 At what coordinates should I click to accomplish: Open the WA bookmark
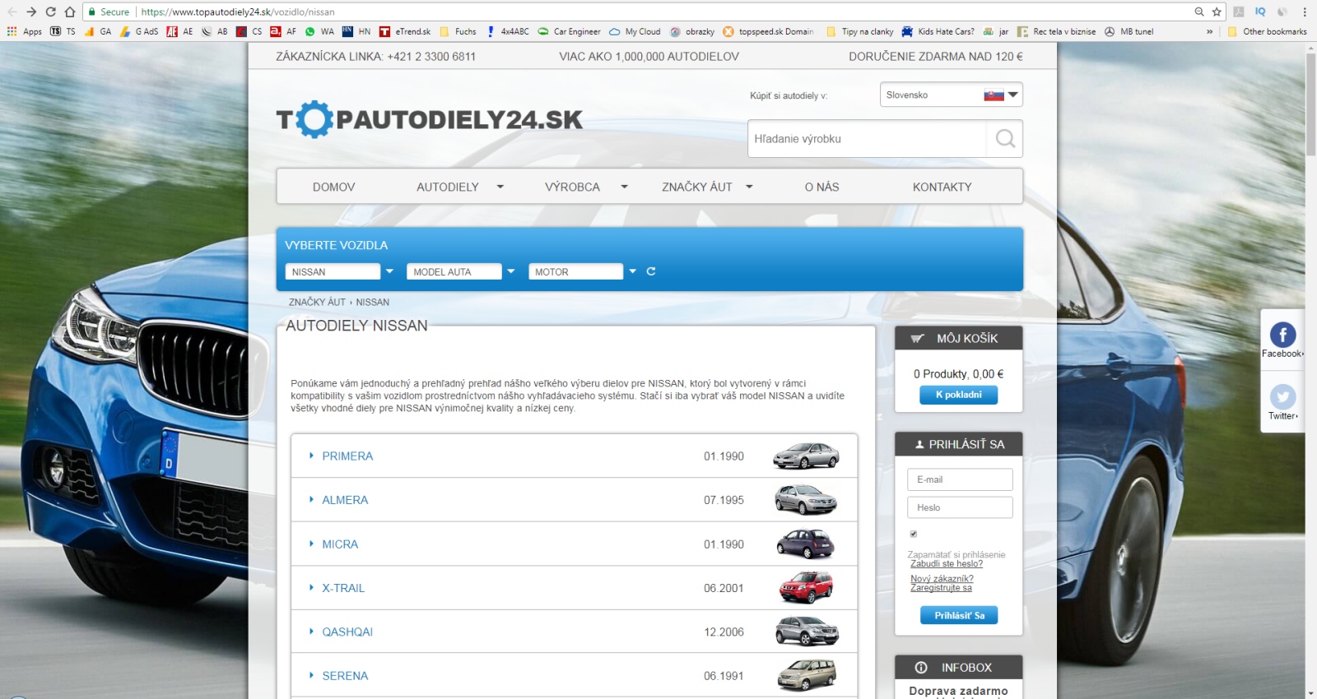(x=319, y=31)
